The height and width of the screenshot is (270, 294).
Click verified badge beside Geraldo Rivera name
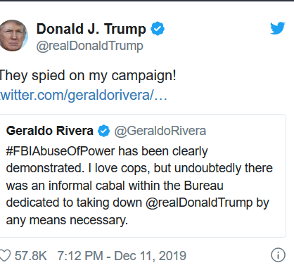(103, 131)
